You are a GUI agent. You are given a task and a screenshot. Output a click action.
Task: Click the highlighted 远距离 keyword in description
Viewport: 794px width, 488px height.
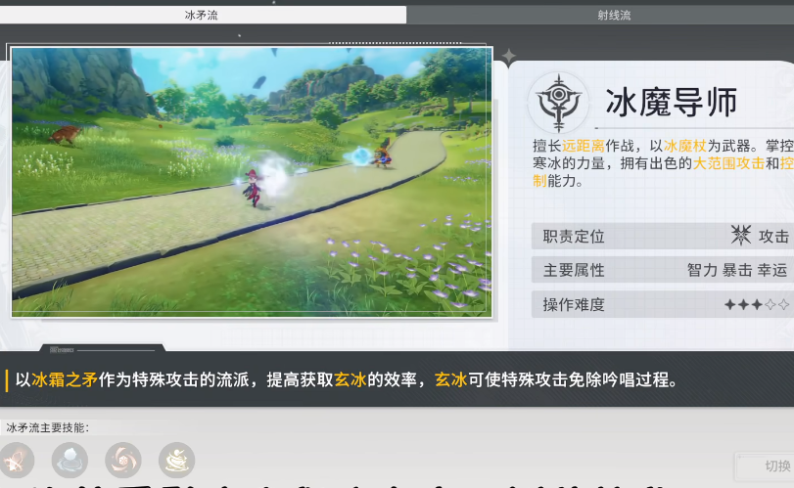click(584, 145)
